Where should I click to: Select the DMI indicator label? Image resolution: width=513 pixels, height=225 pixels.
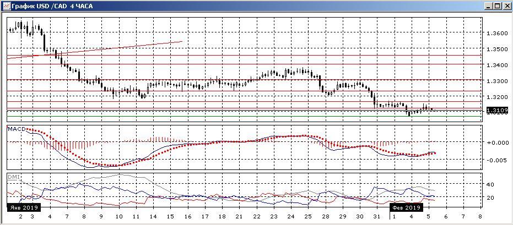13,177
